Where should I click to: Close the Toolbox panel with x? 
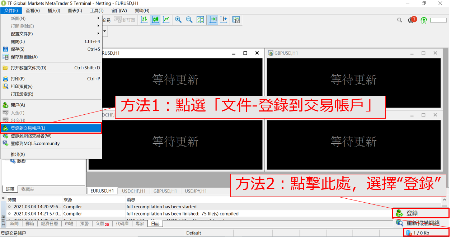point(3,198)
